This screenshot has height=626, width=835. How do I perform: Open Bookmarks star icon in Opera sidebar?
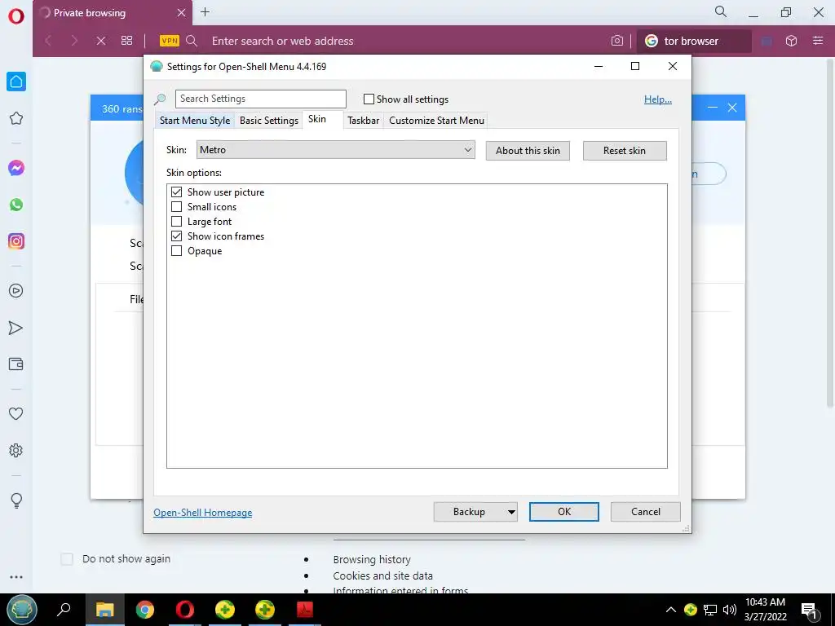point(16,118)
